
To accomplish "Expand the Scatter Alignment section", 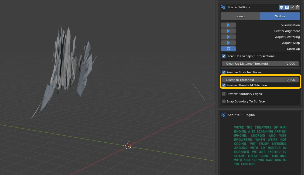I will [228, 31].
